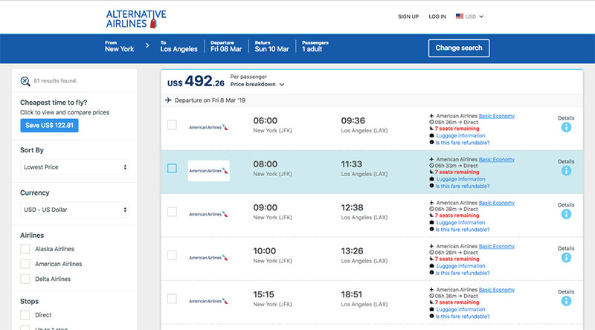Click American Airlines logo on 09:00 flight

208,214
